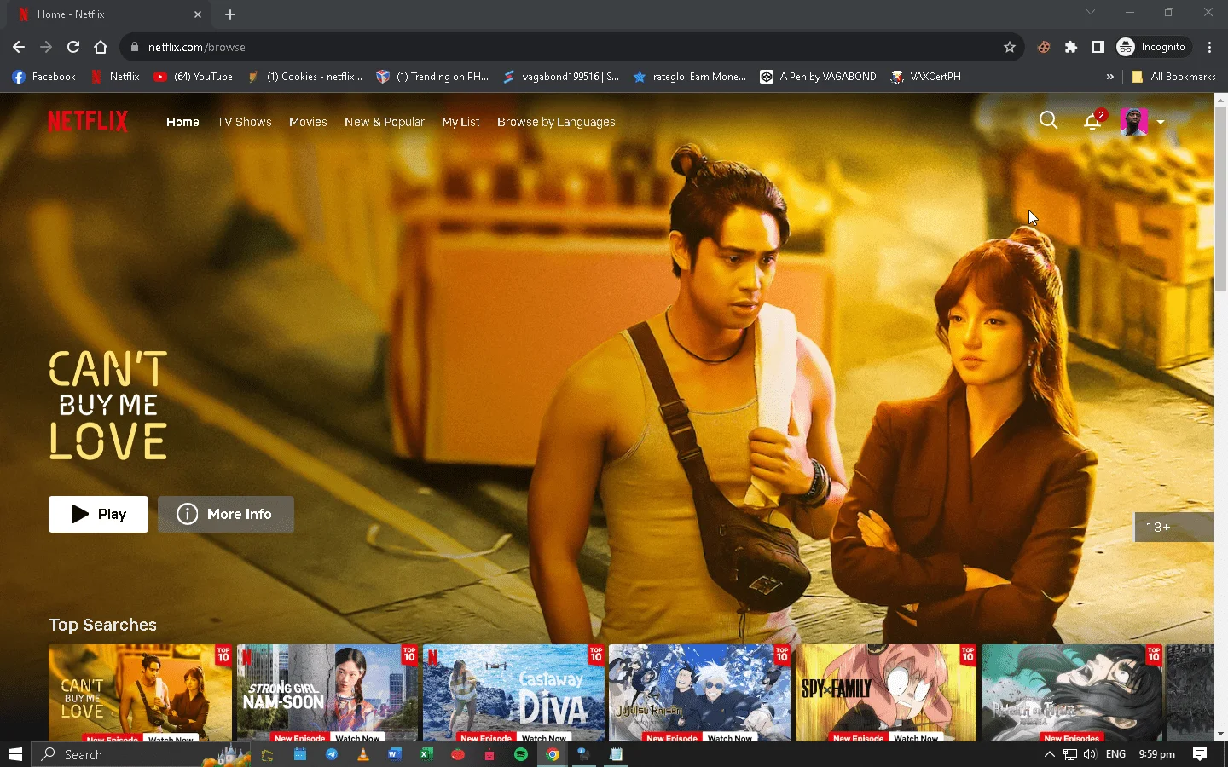The image size is (1228, 767).
Task: Select the Strong Girl Nam-Soon thumbnail
Action: point(327,693)
